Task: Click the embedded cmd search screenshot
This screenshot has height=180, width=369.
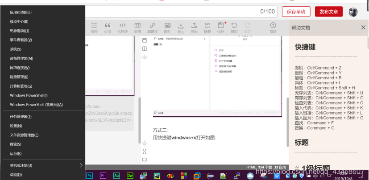Action: pos(217,76)
